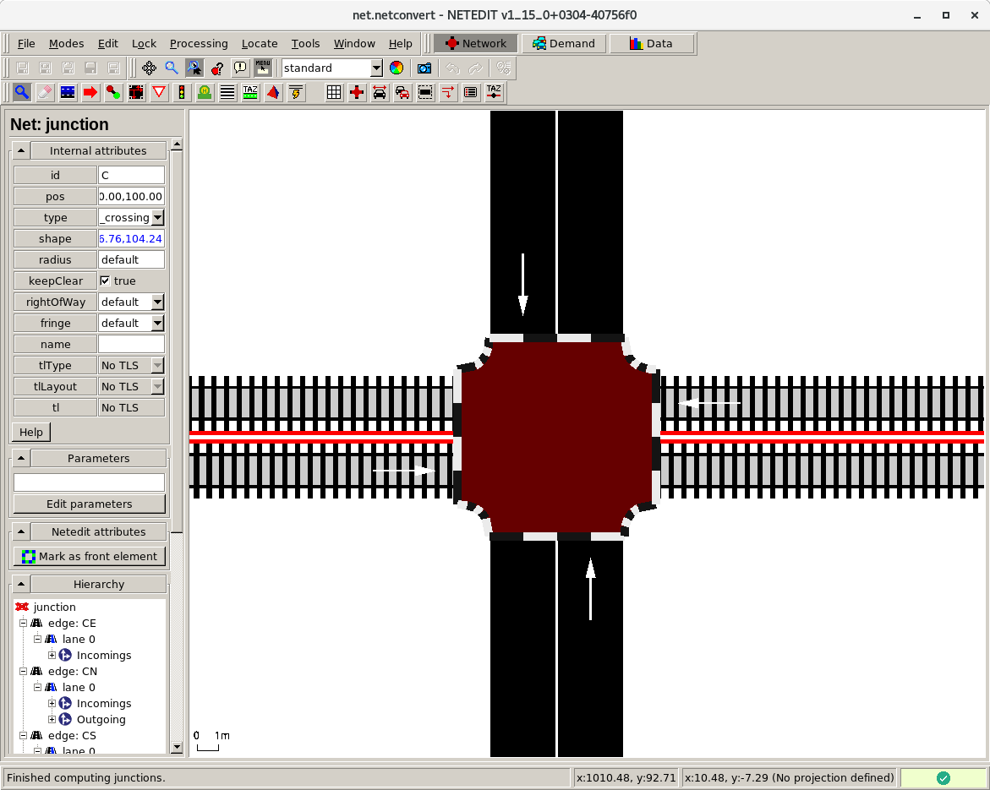
Task: Click the Help button in attributes
Action: [31, 433]
